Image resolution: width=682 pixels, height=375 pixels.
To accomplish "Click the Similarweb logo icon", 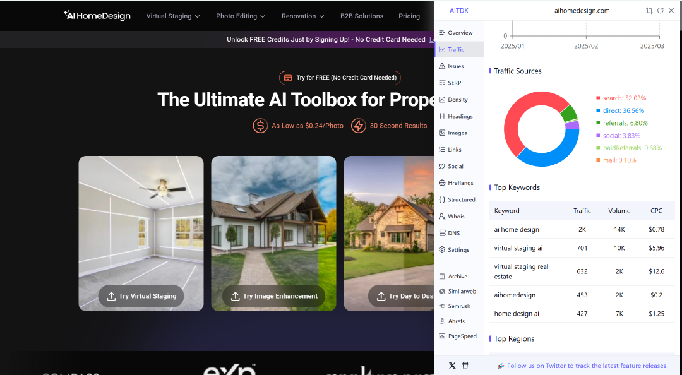I will click(x=442, y=291).
